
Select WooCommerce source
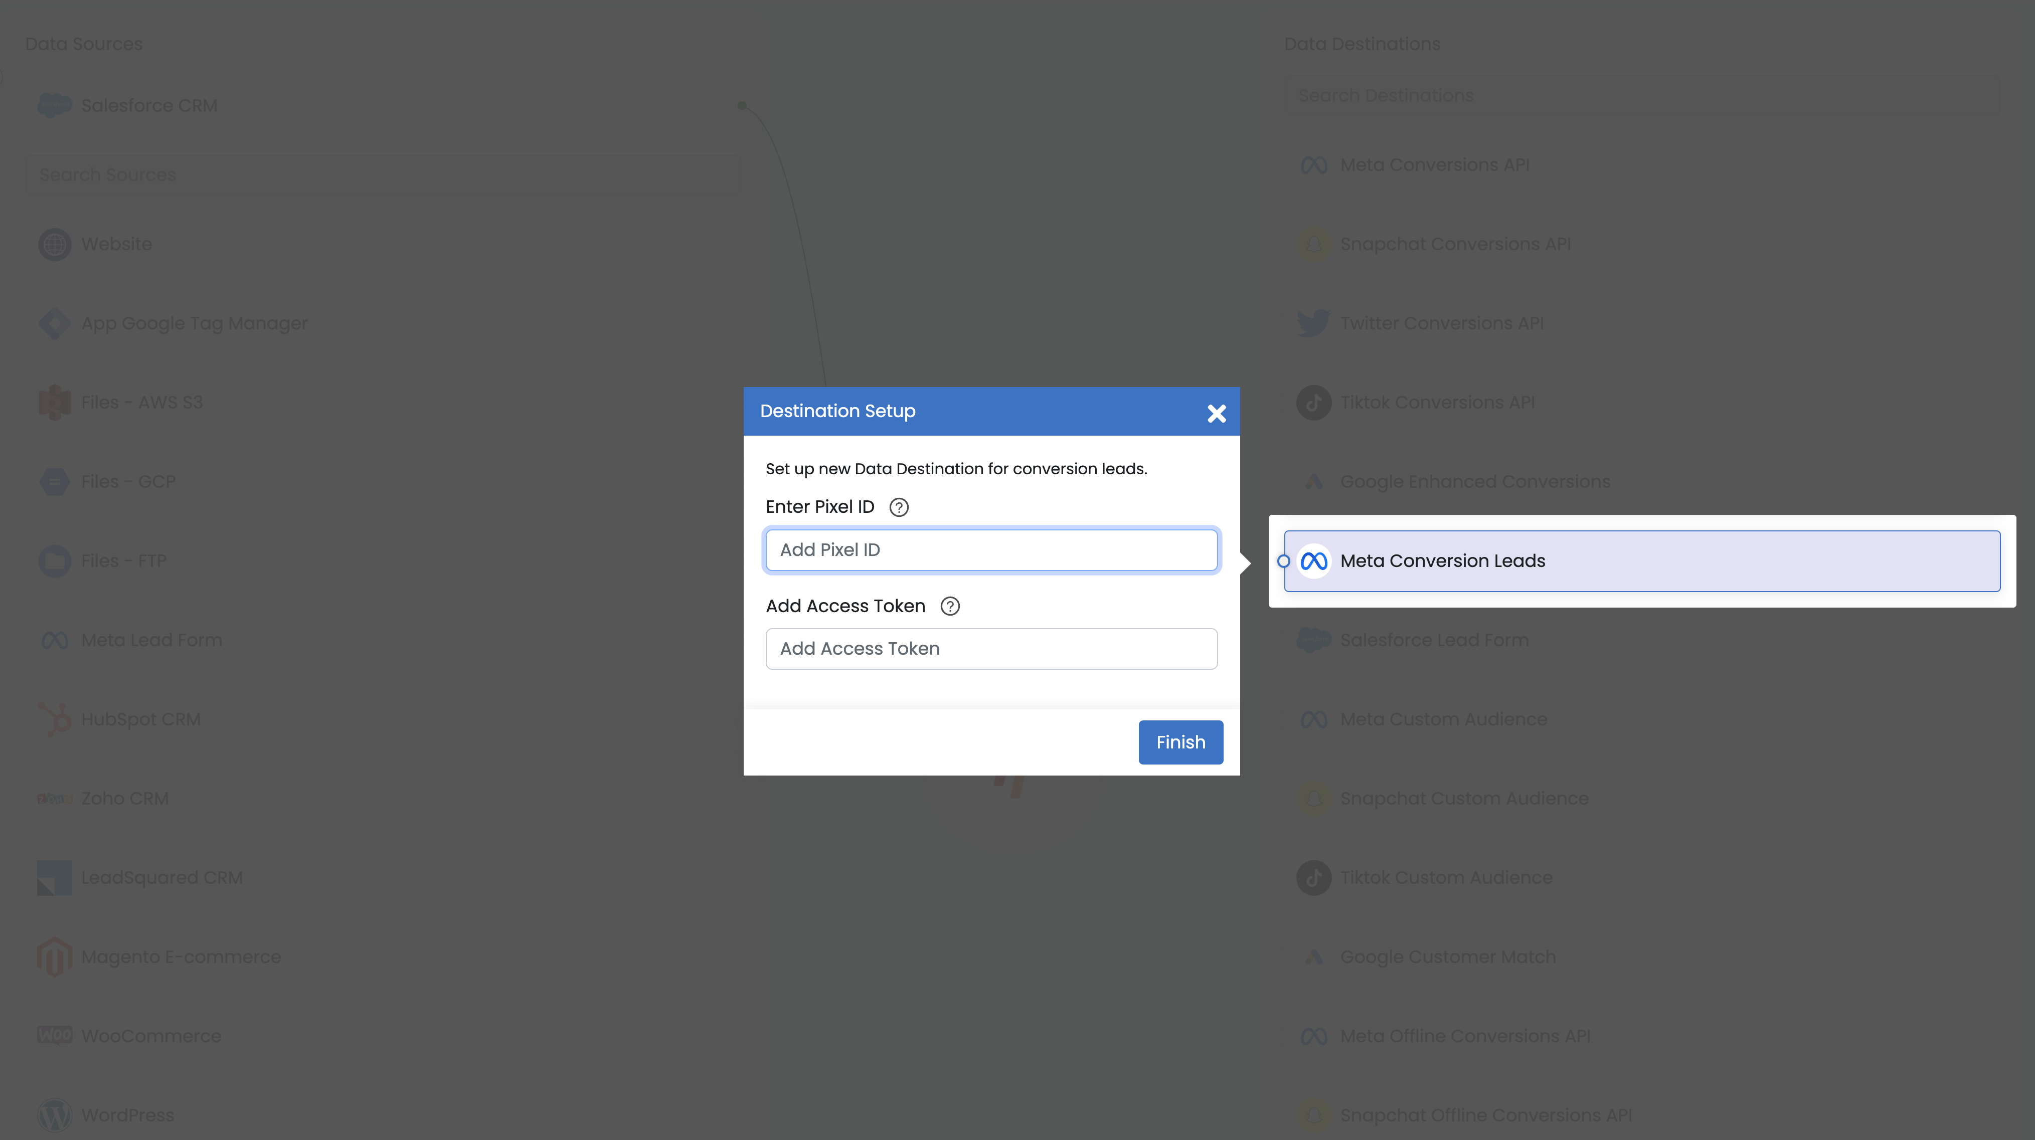point(383,1036)
